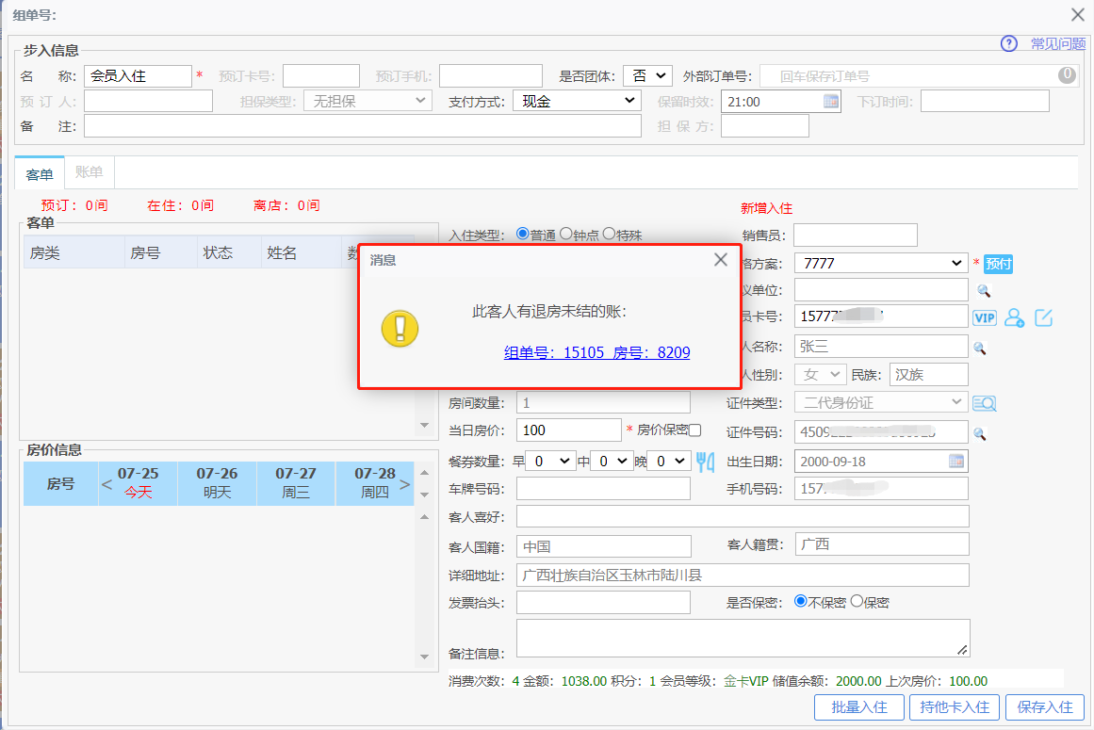Show previous dates with the left arrow

tap(106, 484)
